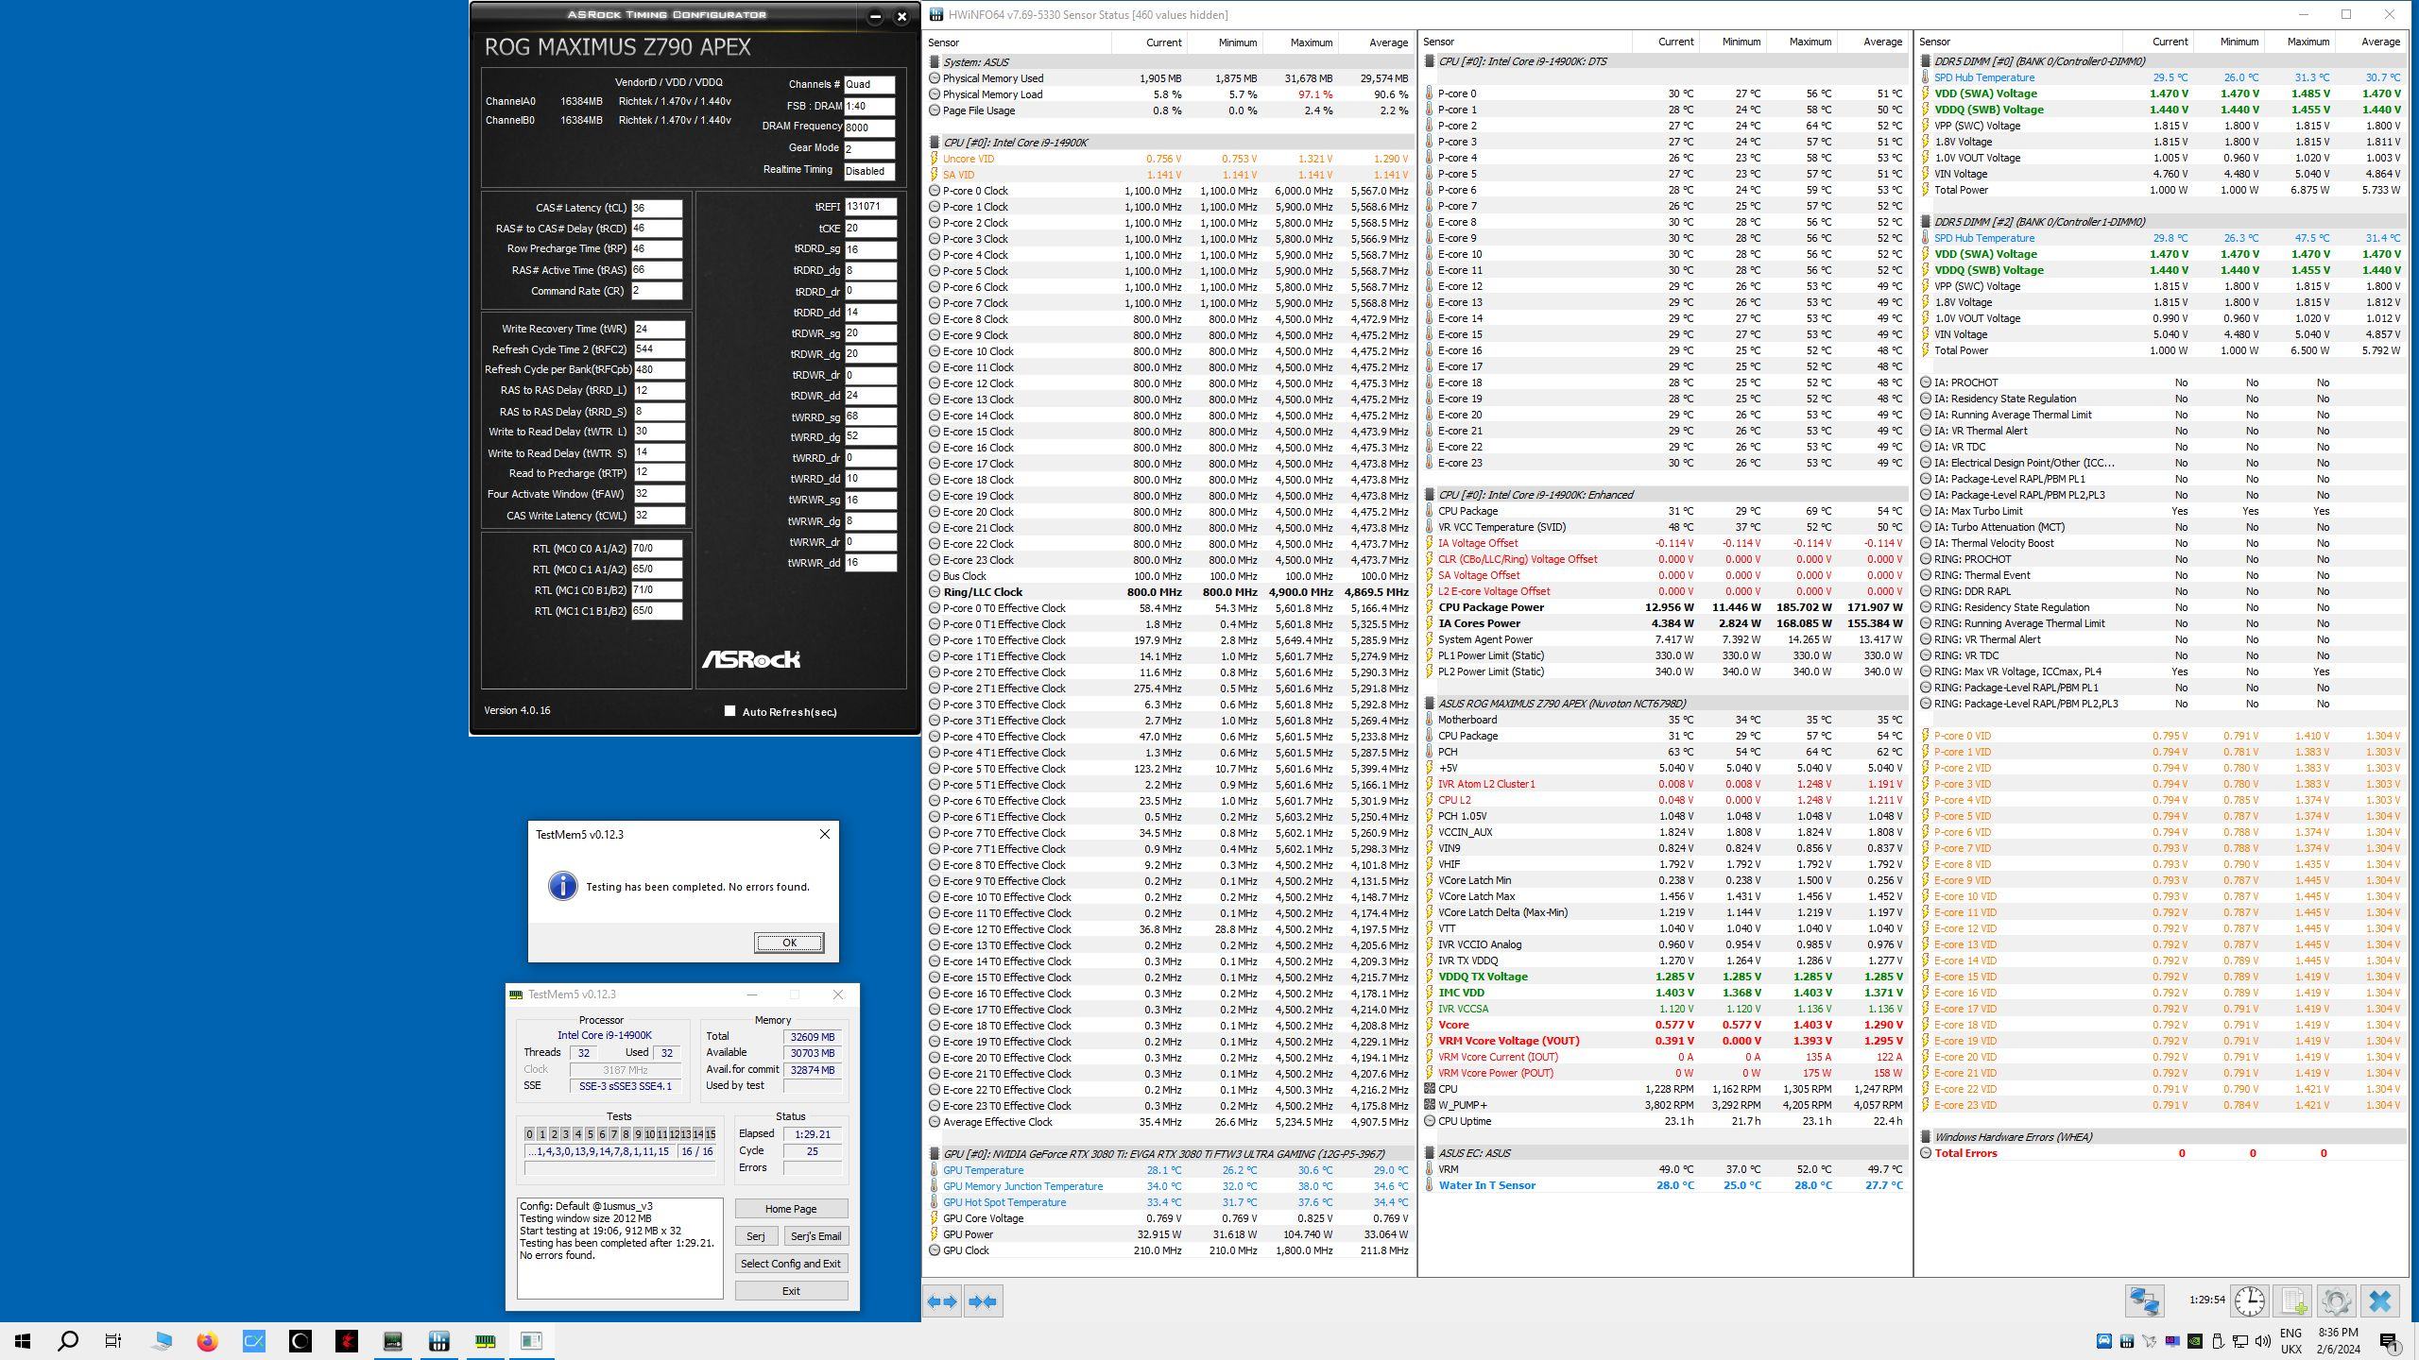The width and height of the screenshot is (2419, 1360).
Task: Open Task View in taskbar
Action: (113, 1340)
